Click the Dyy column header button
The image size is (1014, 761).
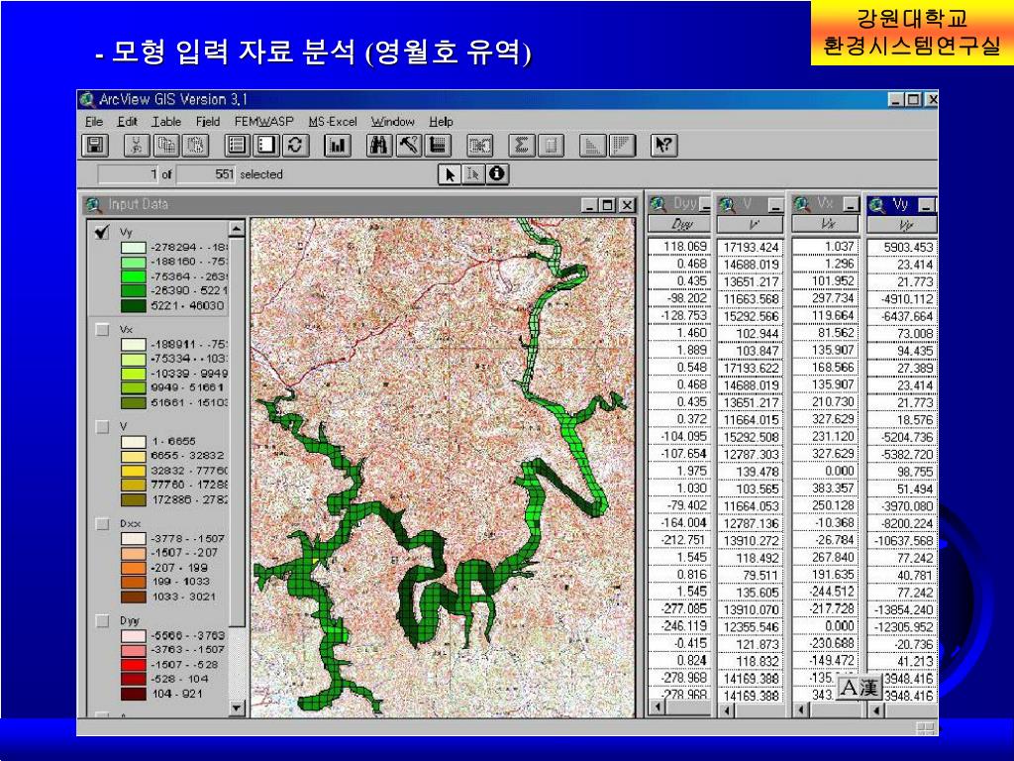[x=679, y=224]
